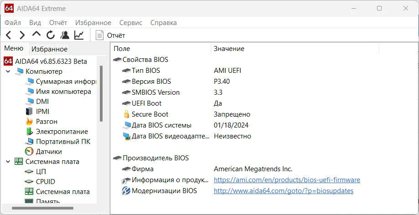This screenshot has width=419, height=215.
Task: Click the 01/18/2024 date value
Action: 231,125
